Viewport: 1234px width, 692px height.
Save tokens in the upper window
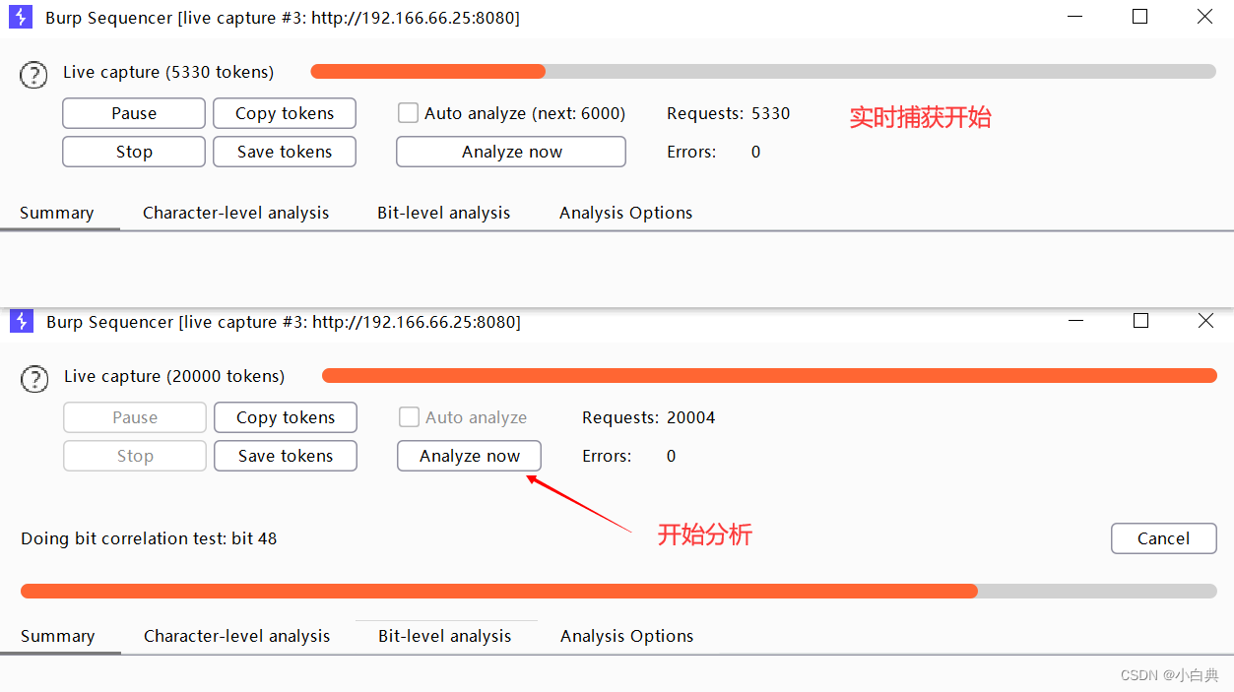(x=285, y=152)
